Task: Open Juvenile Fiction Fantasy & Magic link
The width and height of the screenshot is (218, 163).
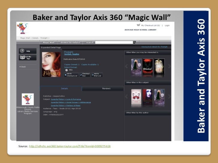Action: [x=66, y=105]
